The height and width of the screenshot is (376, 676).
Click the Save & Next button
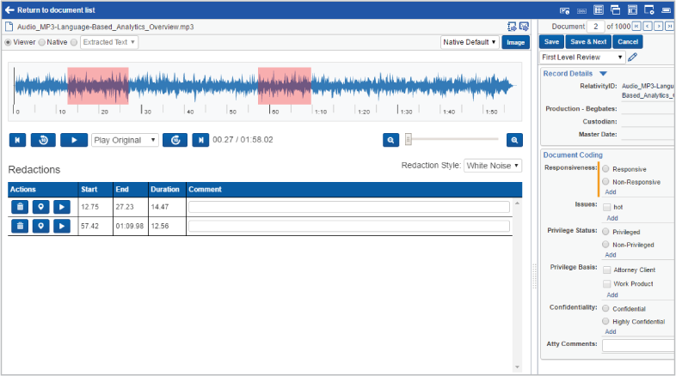click(x=589, y=41)
